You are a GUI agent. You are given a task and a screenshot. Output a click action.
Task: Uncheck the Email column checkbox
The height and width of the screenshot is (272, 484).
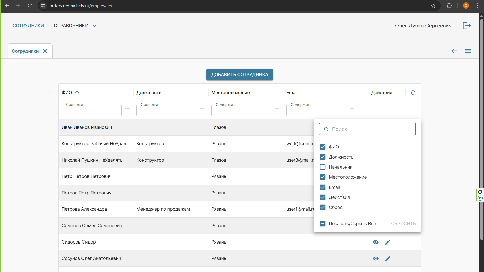tap(323, 187)
